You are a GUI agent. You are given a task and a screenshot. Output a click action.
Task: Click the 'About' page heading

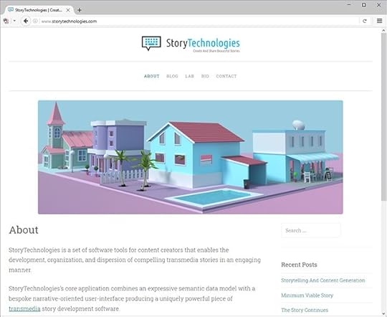click(x=24, y=230)
